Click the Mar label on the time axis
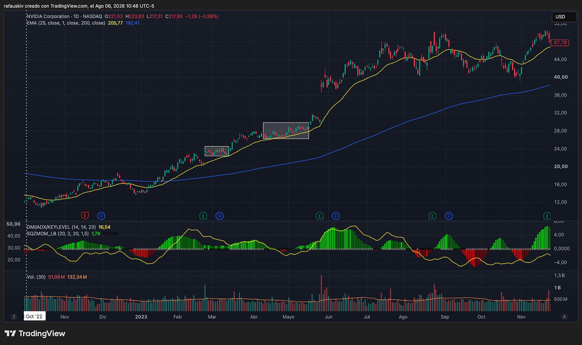This screenshot has width=582, height=345. pos(212,317)
